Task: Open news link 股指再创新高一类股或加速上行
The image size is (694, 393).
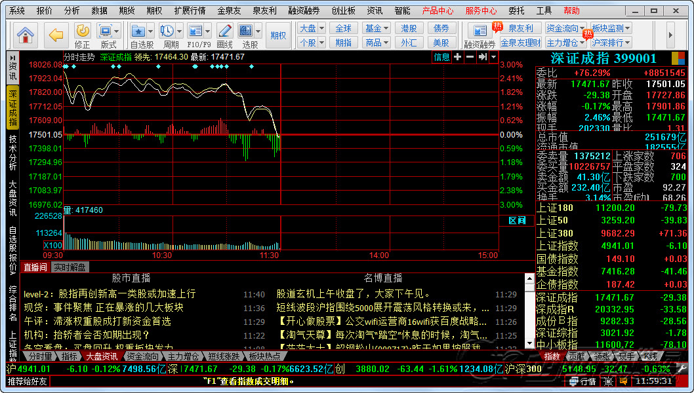Action: coord(109,294)
